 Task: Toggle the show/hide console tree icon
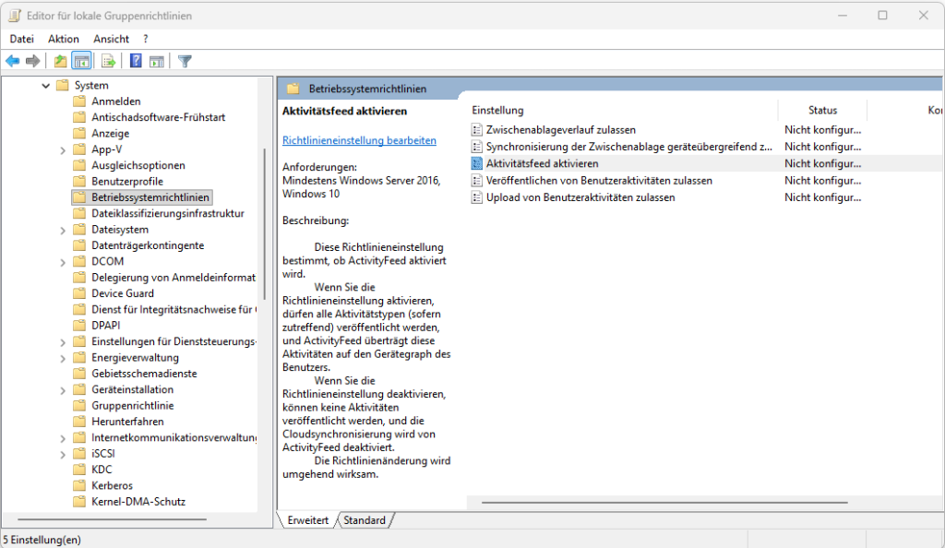click(81, 61)
